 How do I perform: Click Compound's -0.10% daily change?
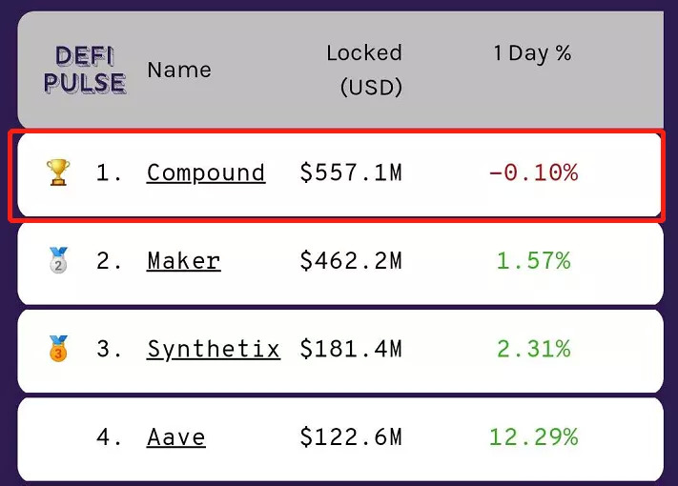tap(533, 173)
